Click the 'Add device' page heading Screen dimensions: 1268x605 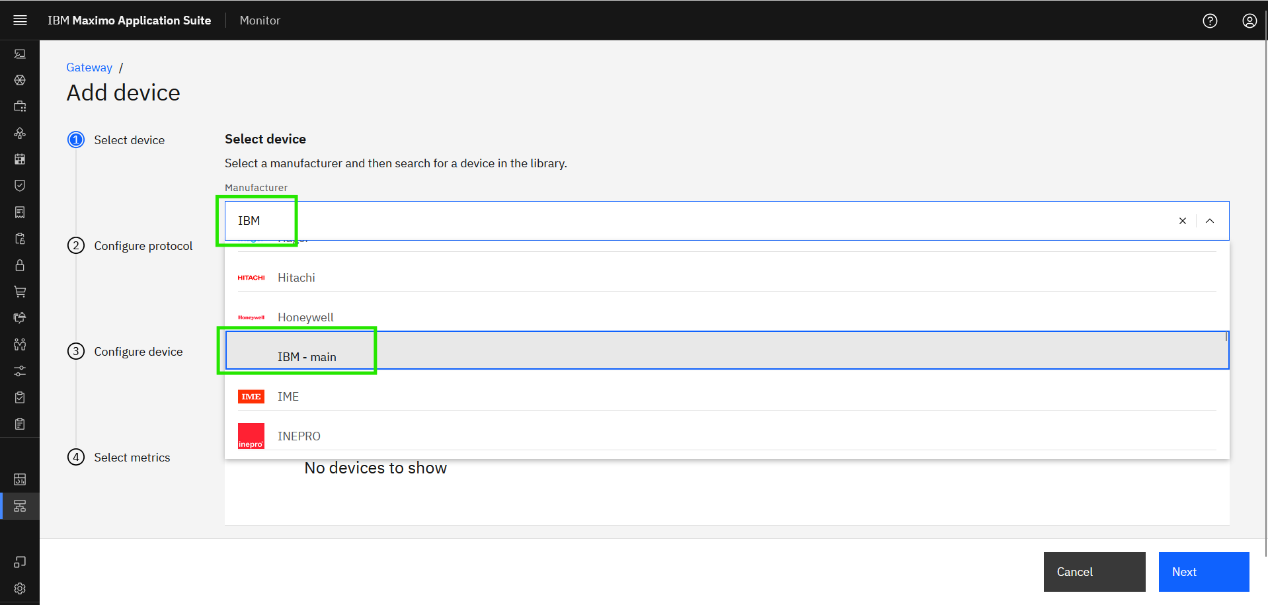123,93
